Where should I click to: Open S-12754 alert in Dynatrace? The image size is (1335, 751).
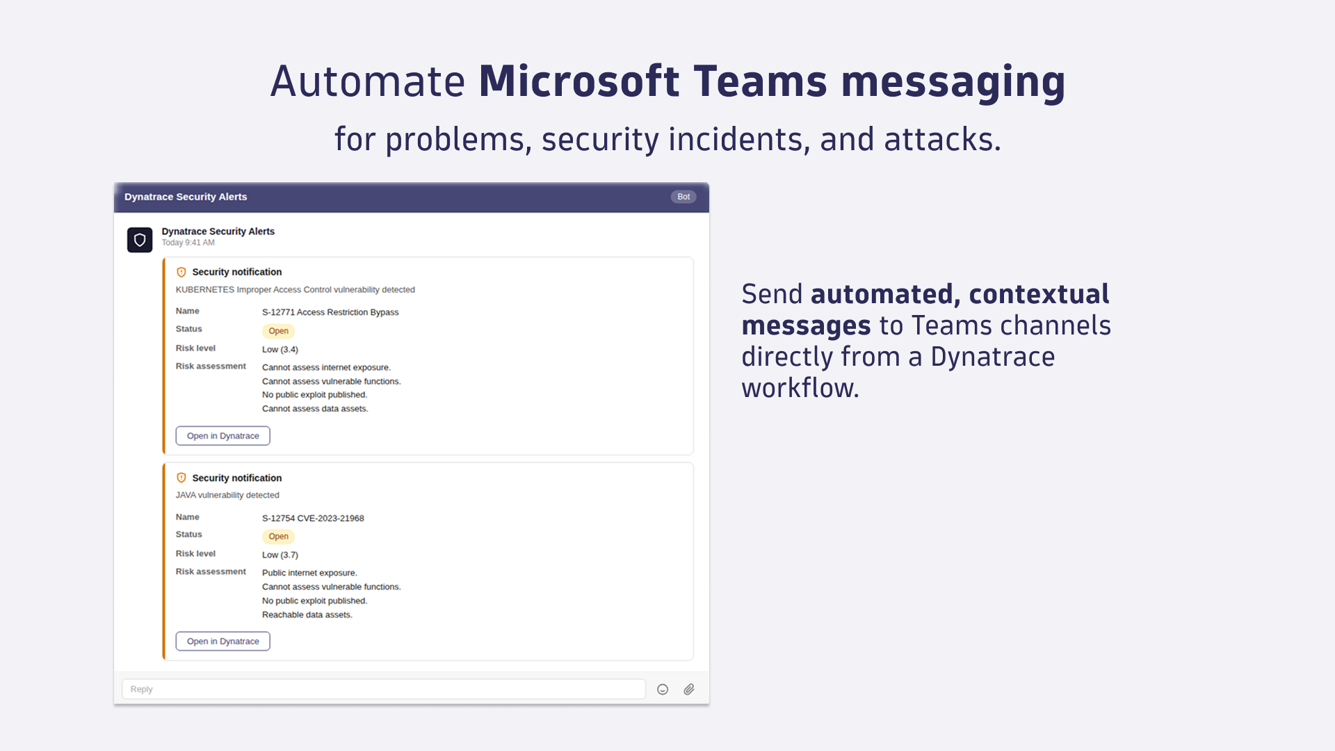click(x=222, y=641)
